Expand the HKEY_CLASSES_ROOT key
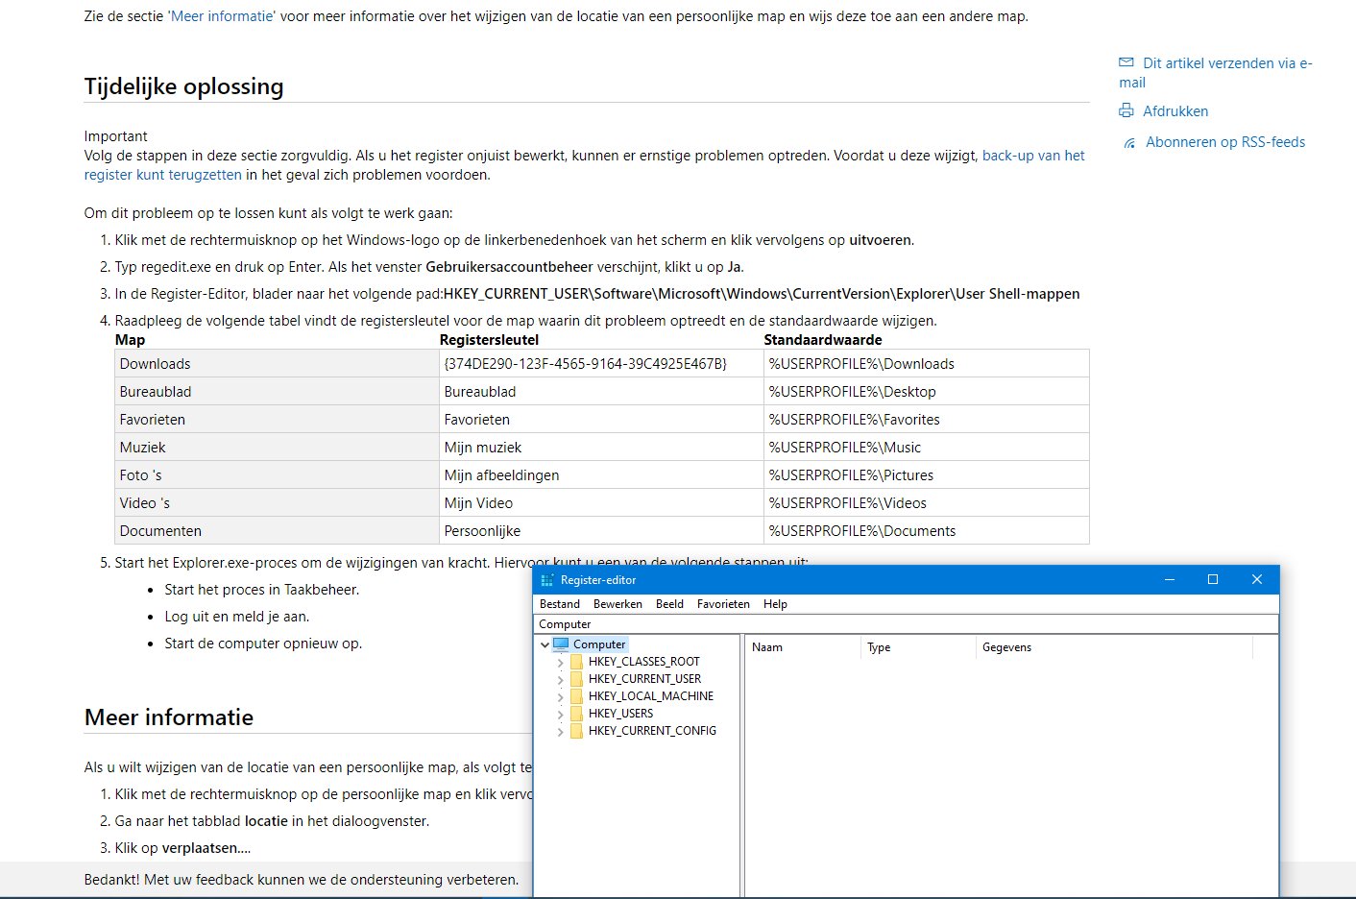 [x=560, y=663]
